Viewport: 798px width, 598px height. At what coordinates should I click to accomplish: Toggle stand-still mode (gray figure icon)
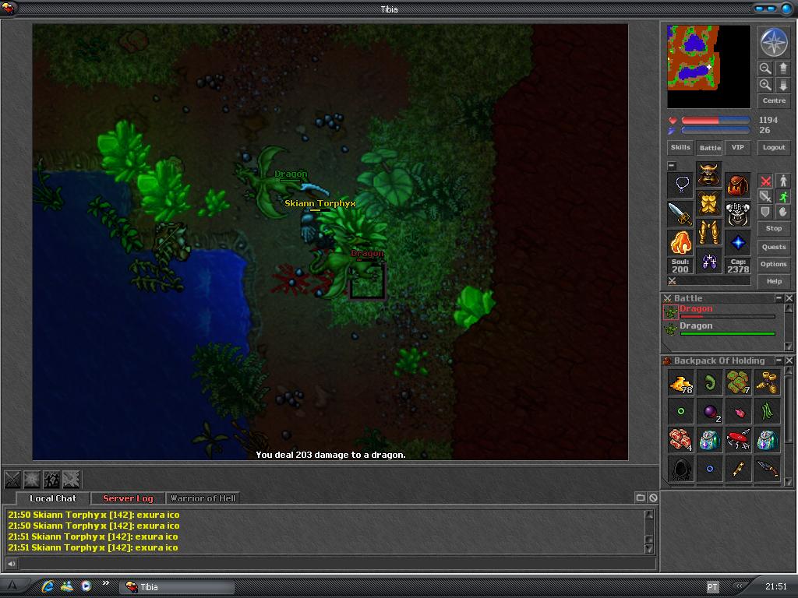[x=783, y=181]
